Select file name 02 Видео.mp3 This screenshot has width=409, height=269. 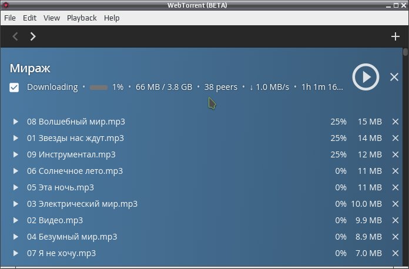(x=55, y=220)
